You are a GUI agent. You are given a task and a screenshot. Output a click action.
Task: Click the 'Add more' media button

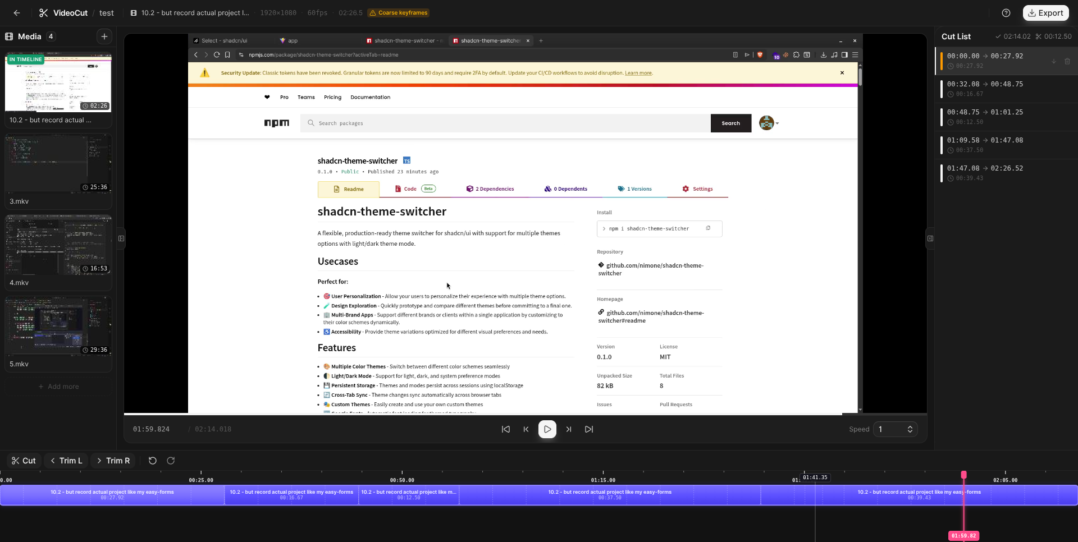[x=58, y=387]
